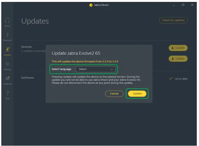
Task: Click the Check for updates button
Action: click(173, 20)
